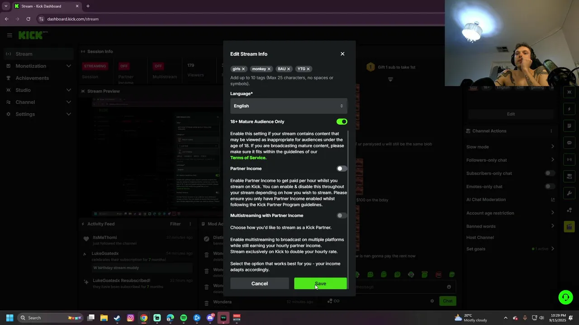Screen dimensions: 579x325
Task: Open the hamburger menu beside Kick logo
Action: 9,35
